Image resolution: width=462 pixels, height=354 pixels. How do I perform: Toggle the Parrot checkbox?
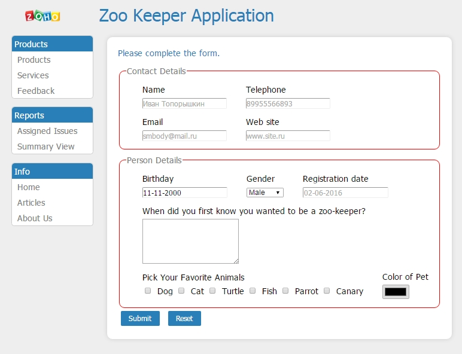(285, 291)
